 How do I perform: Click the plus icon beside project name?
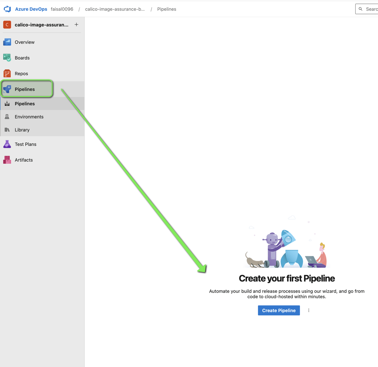(x=76, y=25)
